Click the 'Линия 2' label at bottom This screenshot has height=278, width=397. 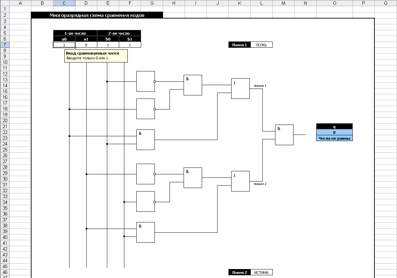pos(239,273)
